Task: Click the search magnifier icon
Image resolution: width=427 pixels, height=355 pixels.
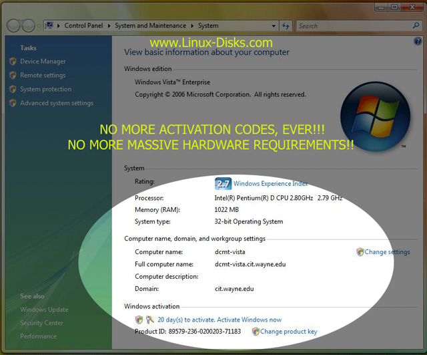Action: [x=416, y=25]
